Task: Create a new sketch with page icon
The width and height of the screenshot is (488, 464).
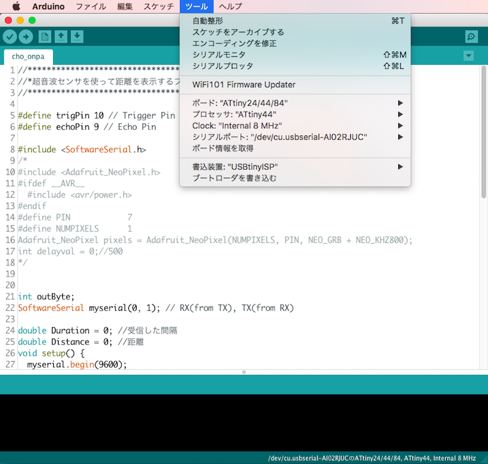Action: (45, 37)
